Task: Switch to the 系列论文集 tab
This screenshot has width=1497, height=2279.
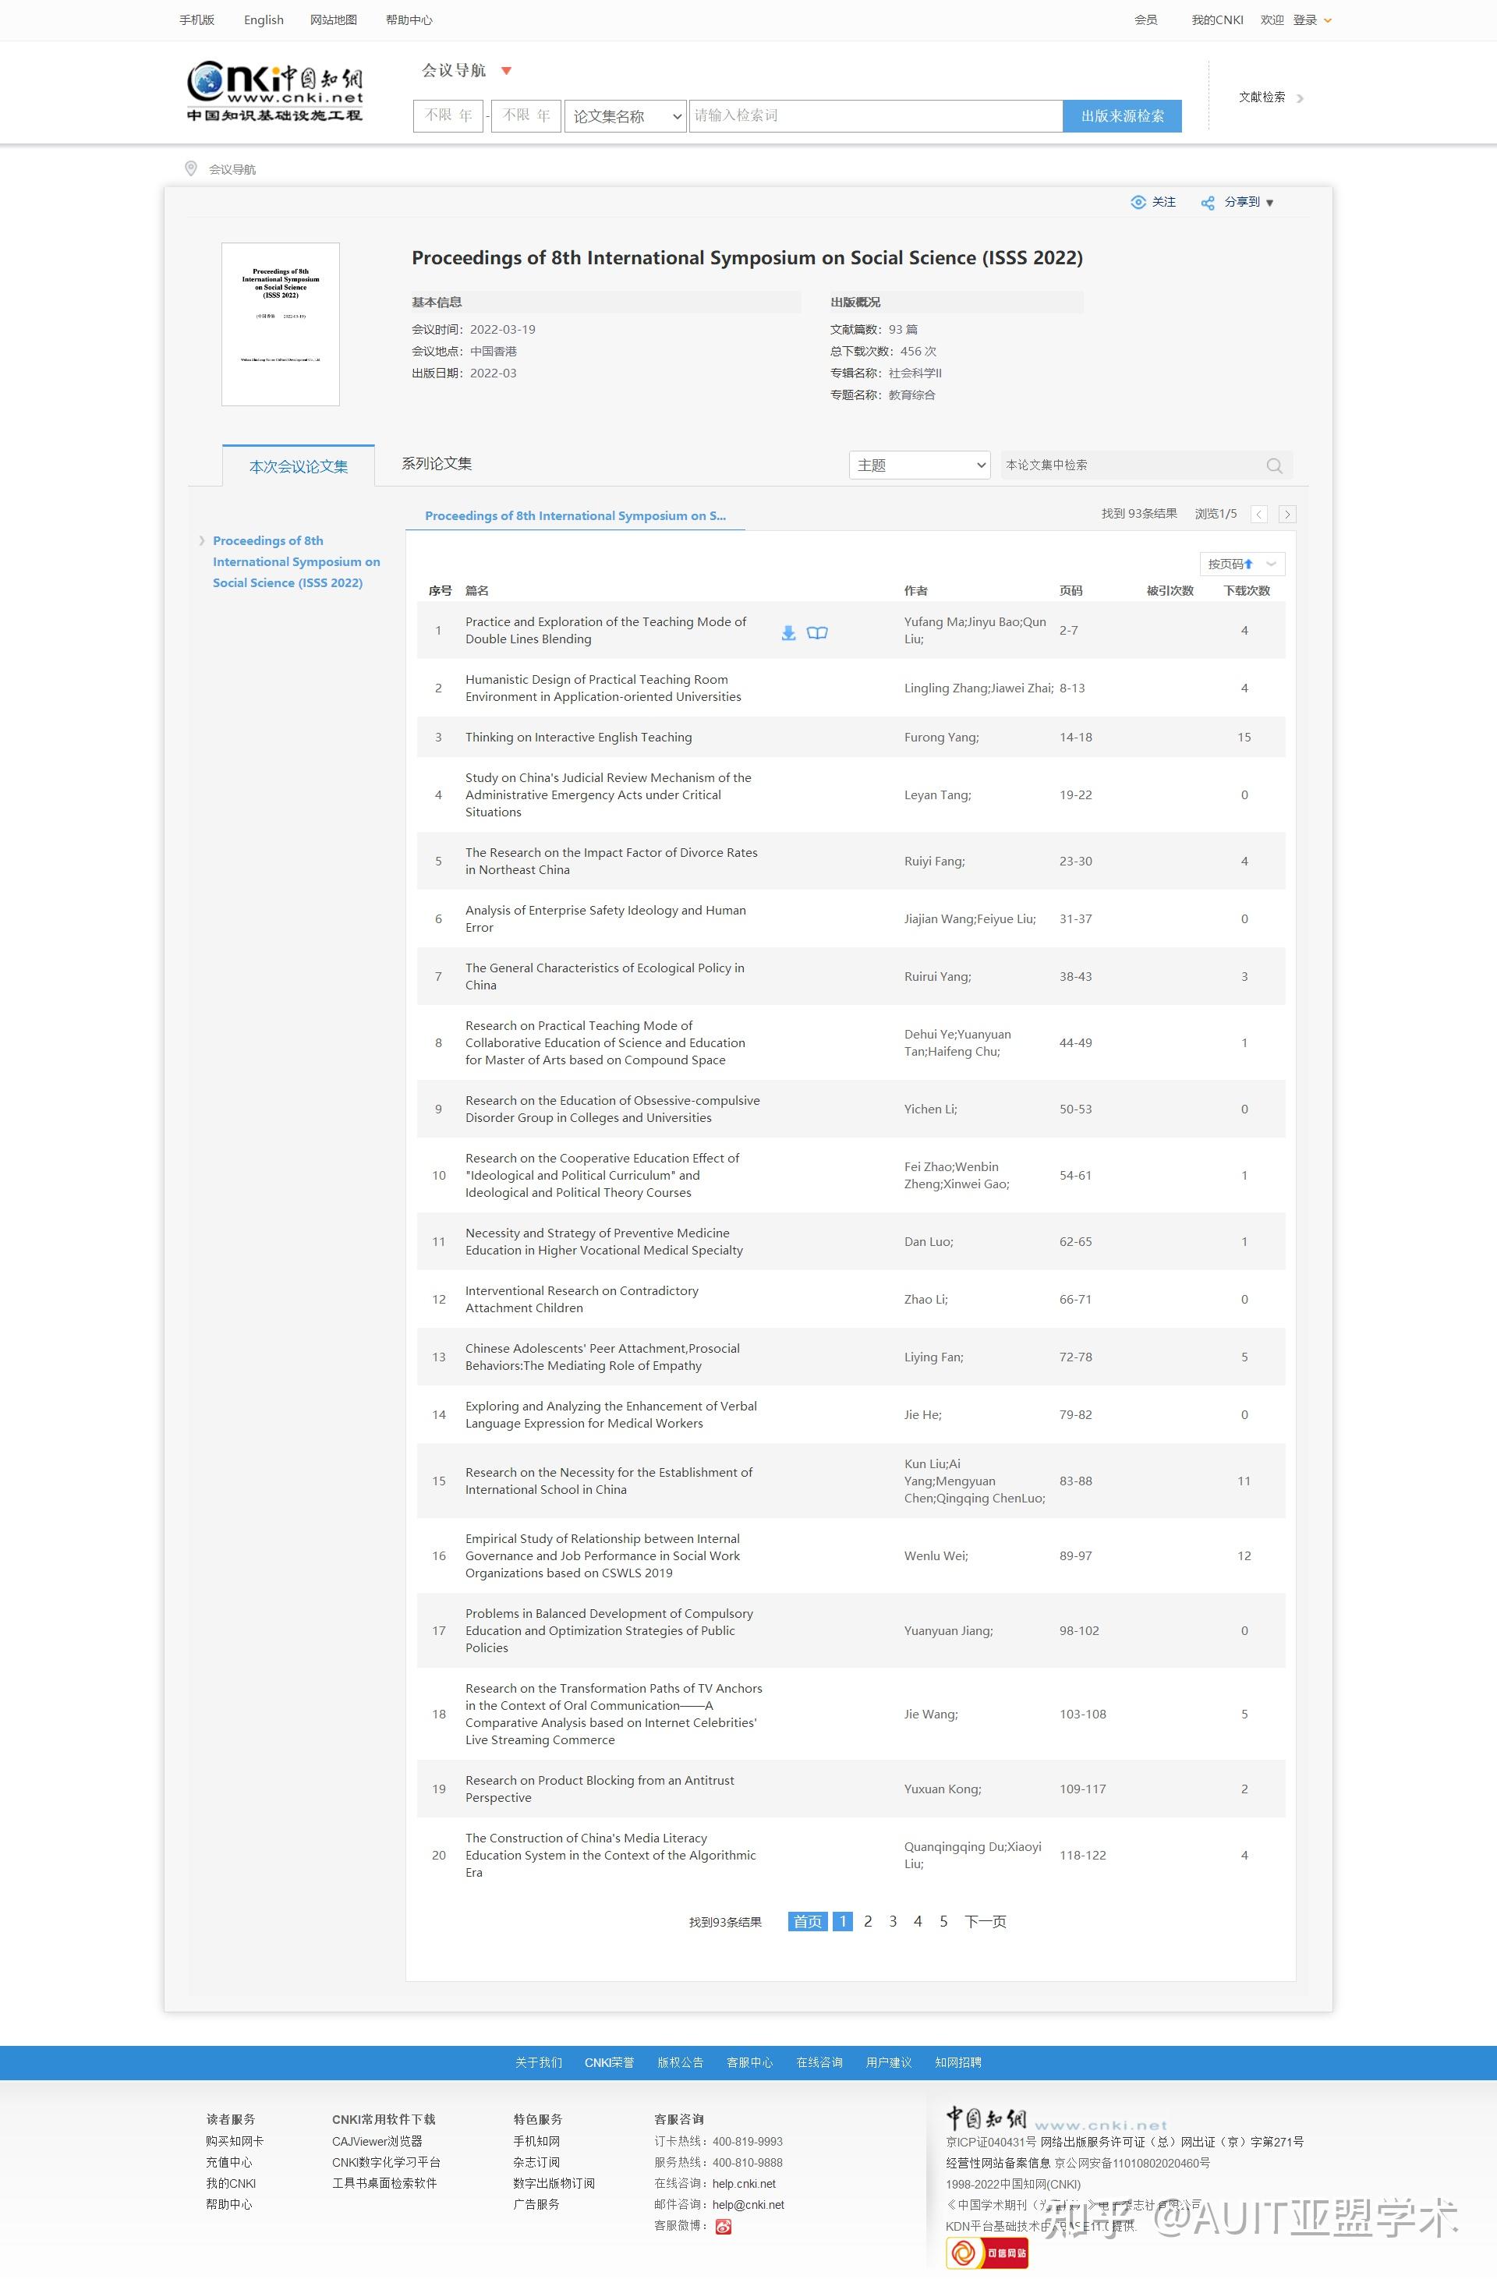Action: pyautogui.click(x=437, y=463)
